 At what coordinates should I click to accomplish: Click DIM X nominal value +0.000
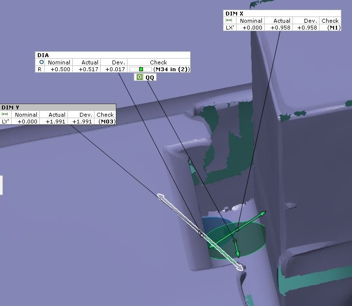click(x=252, y=28)
